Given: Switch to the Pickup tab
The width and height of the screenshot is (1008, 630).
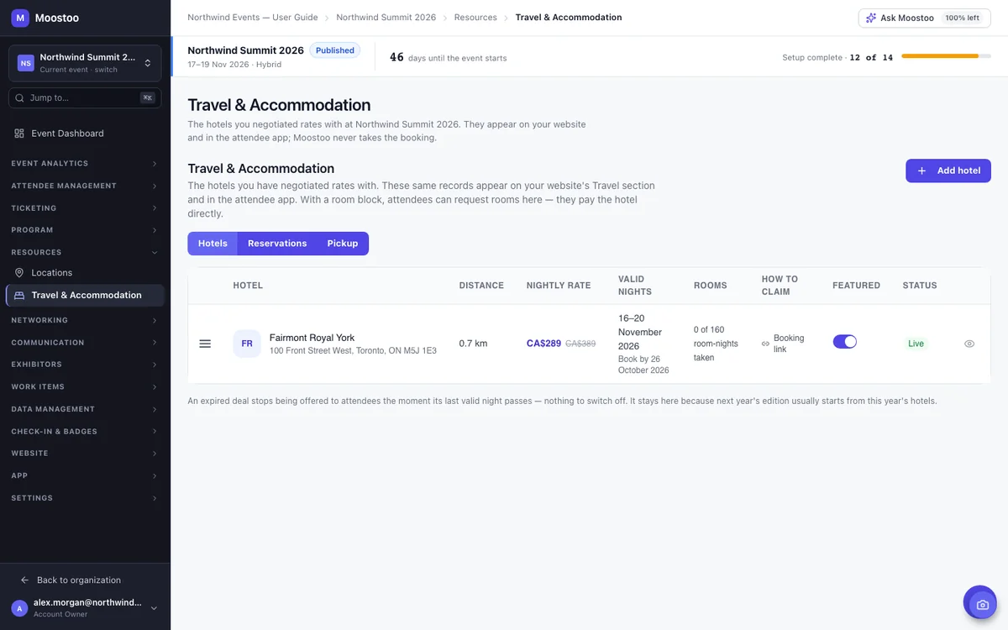Looking at the screenshot, I should pyautogui.click(x=343, y=244).
